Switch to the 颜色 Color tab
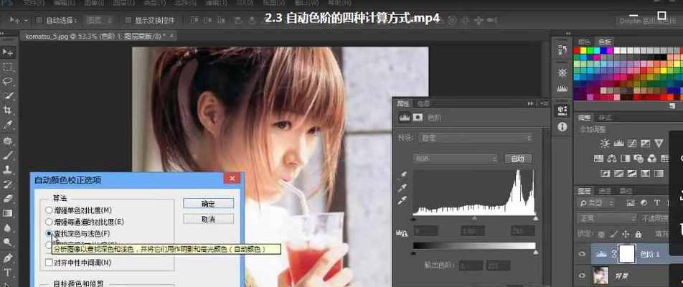Viewport: 683px width, 287px height. pos(585,42)
